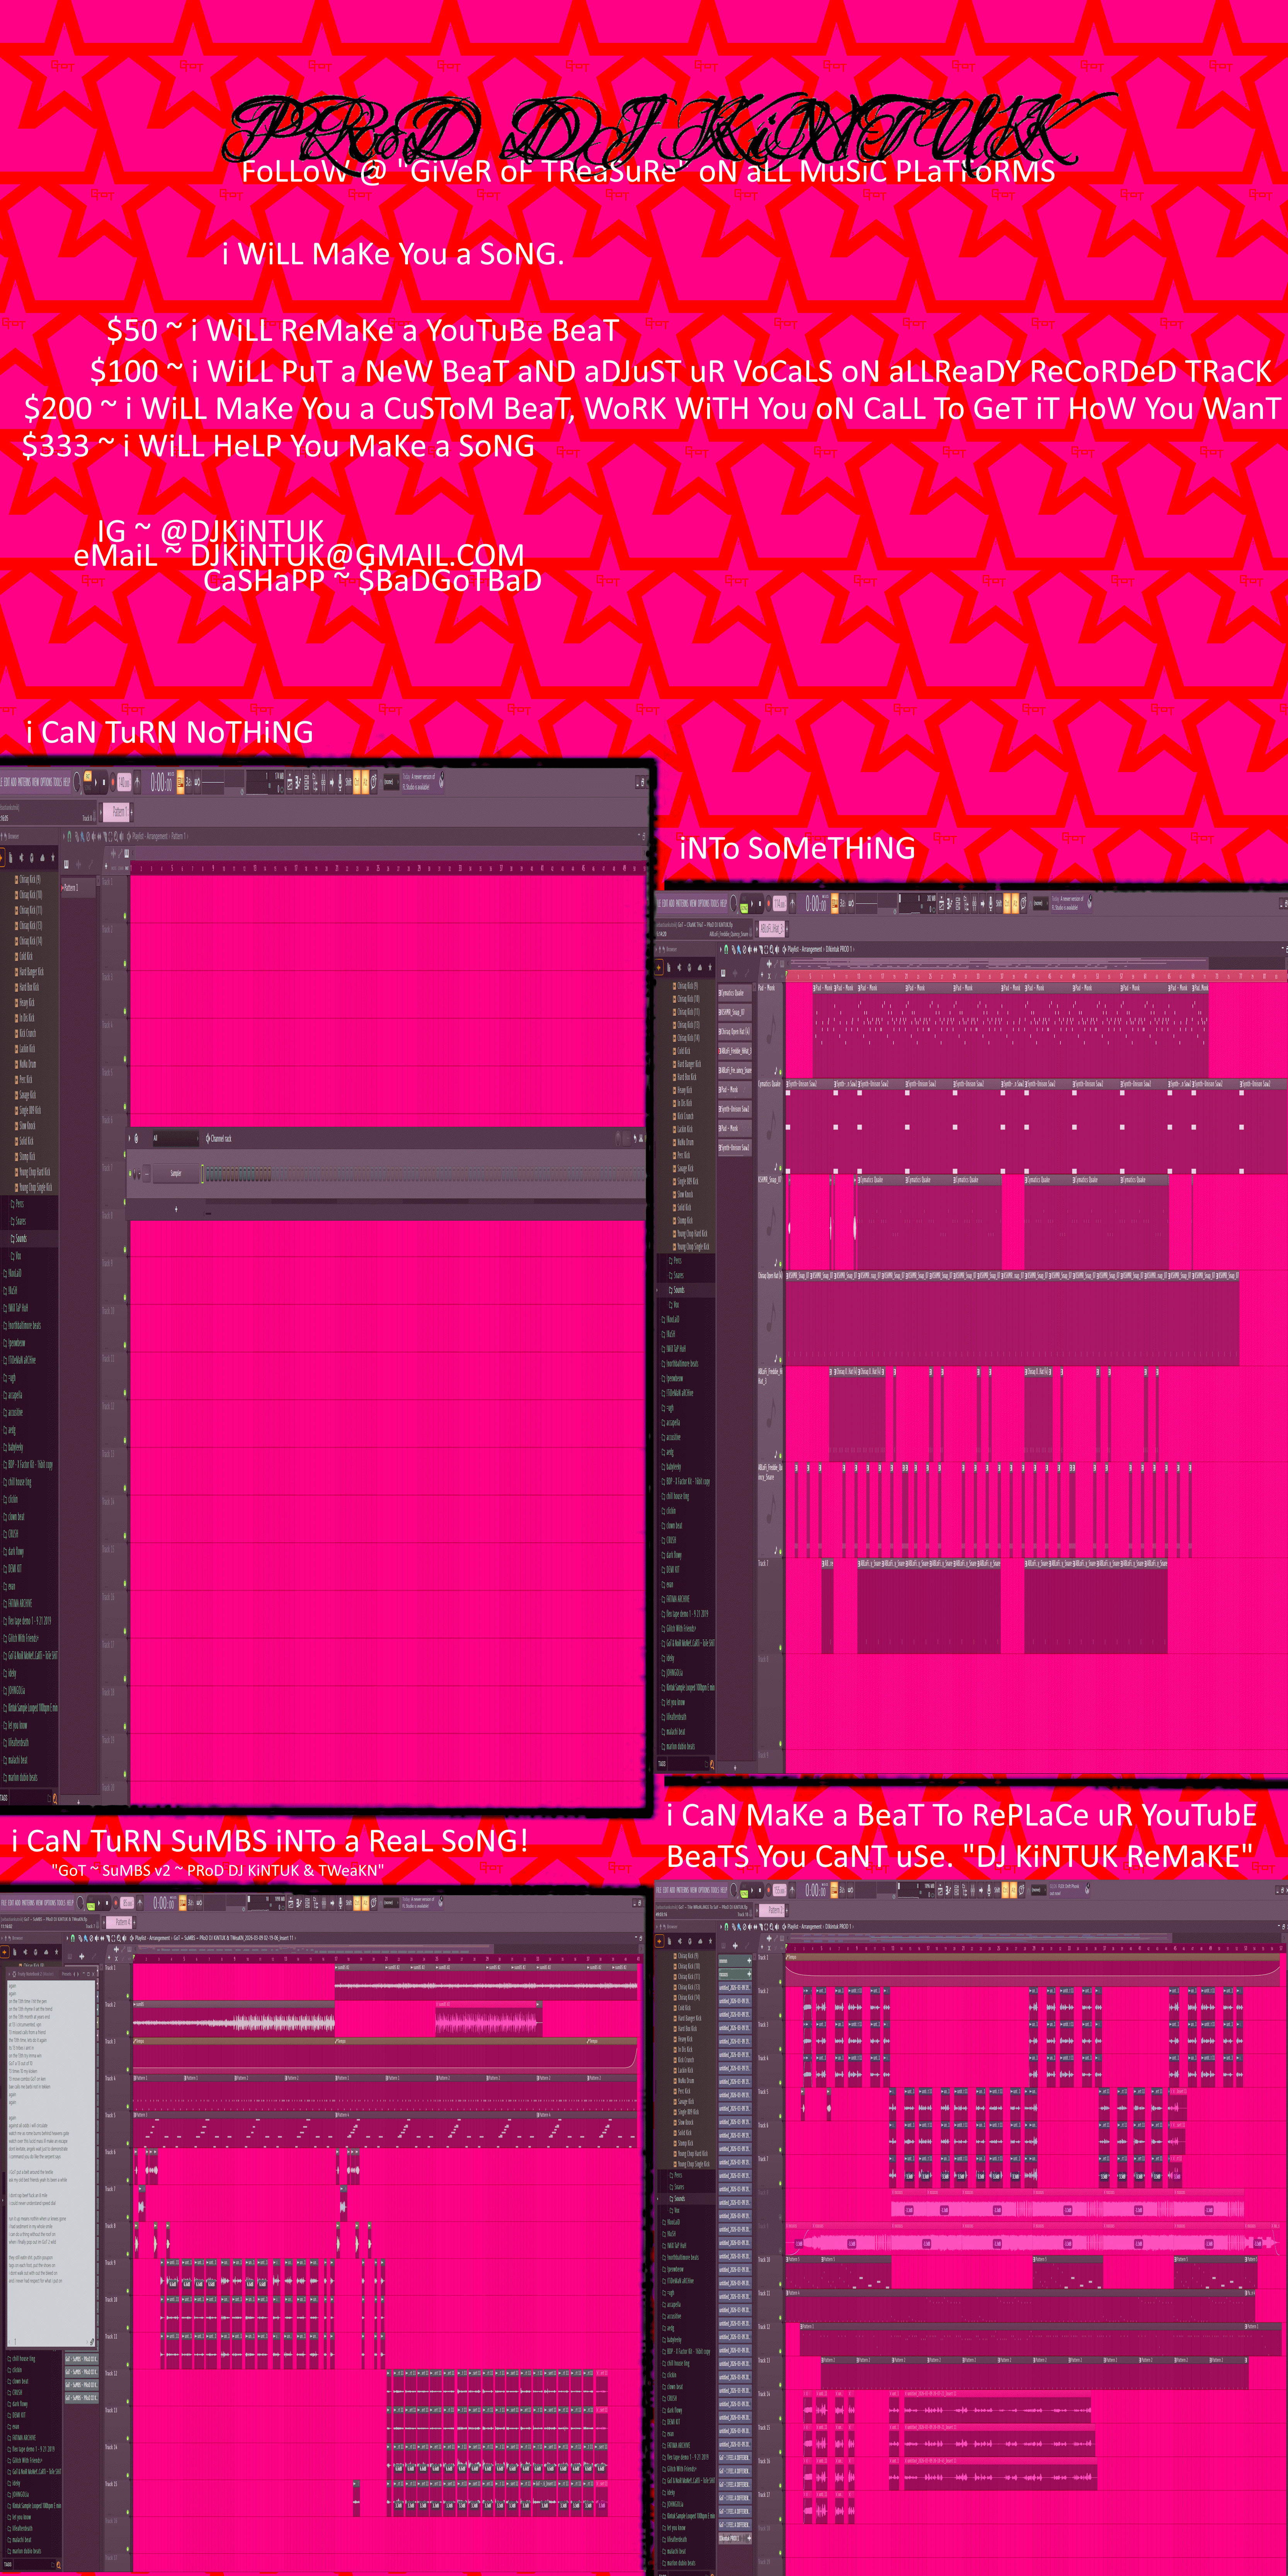The image size is (1288, 2576).
Task: Click the piano icon above the Pattern 1 picker
Action: [66, 864]
